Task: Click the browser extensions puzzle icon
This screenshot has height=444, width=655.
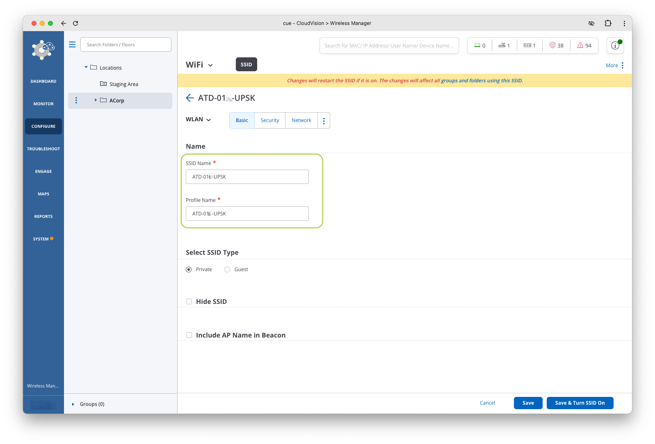Action: pyautogui.click(x=608, y=23)
